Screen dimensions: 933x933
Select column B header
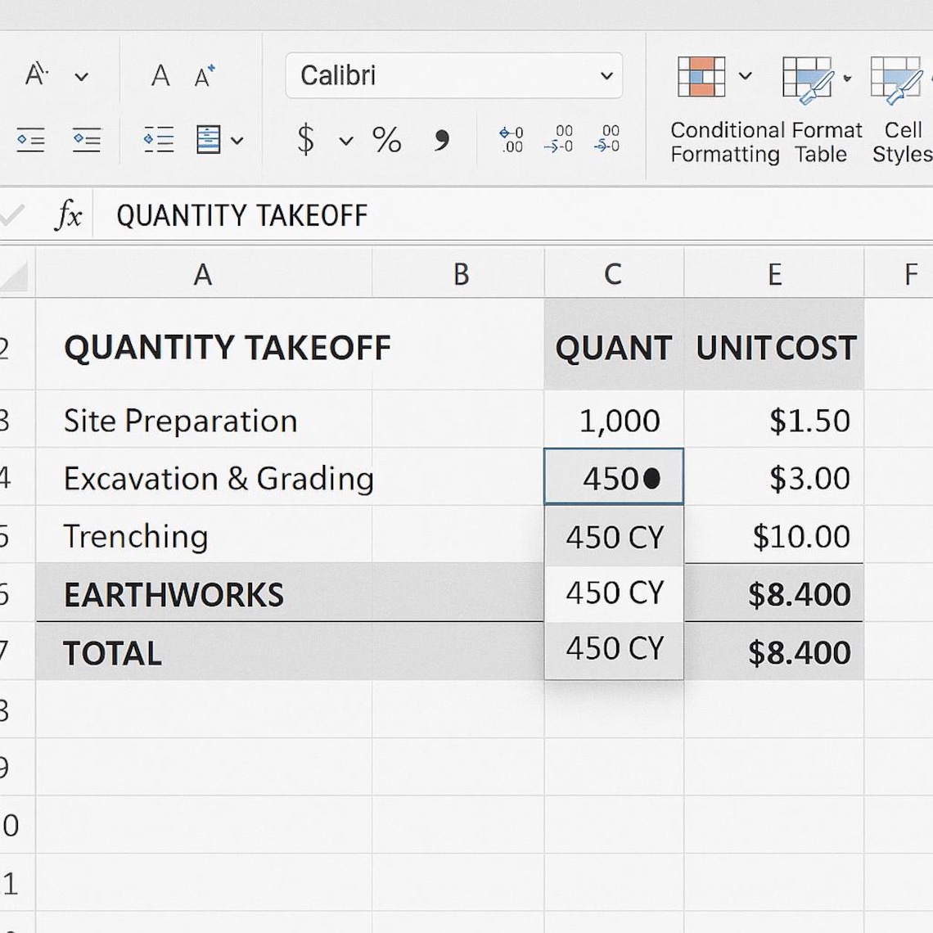tap(458, 274)
